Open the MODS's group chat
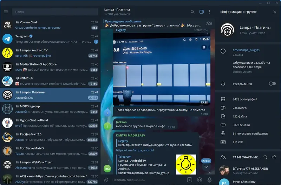The width and height of the screenshot is (281, 185). click(50, 109)
